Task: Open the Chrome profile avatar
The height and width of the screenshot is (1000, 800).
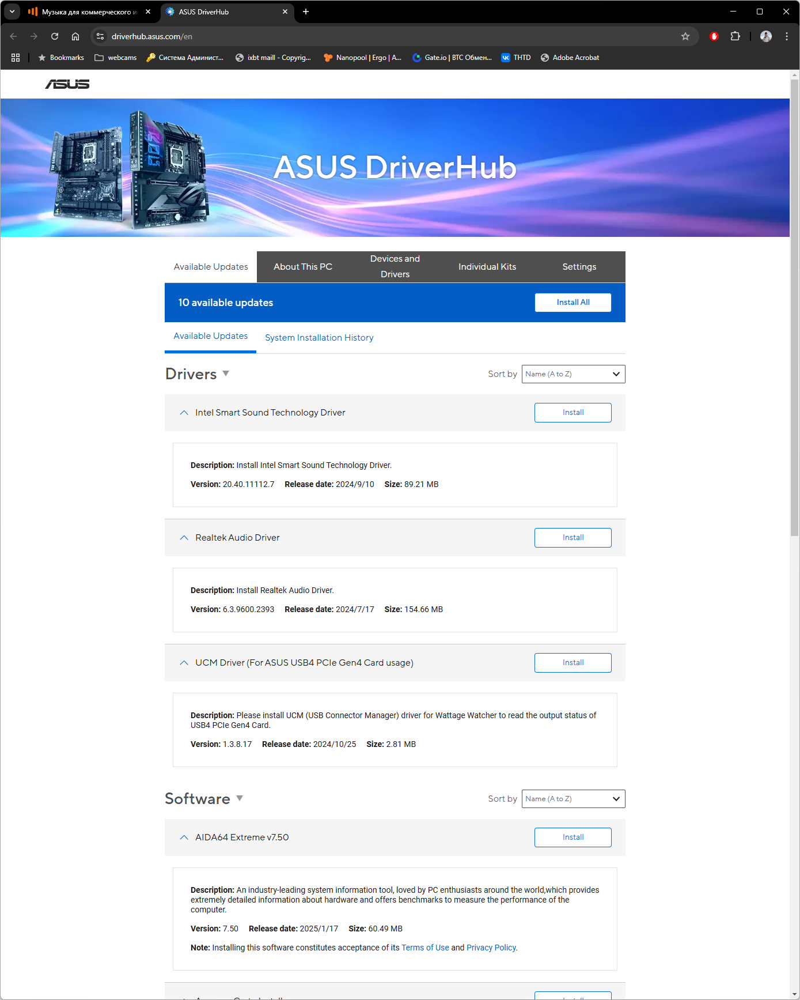Action: click(x=766, y=36)
